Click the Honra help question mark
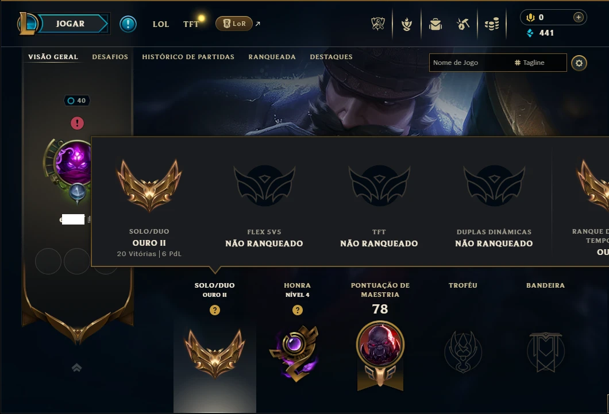This screenshot has height=414, width=609. [298, 310]
